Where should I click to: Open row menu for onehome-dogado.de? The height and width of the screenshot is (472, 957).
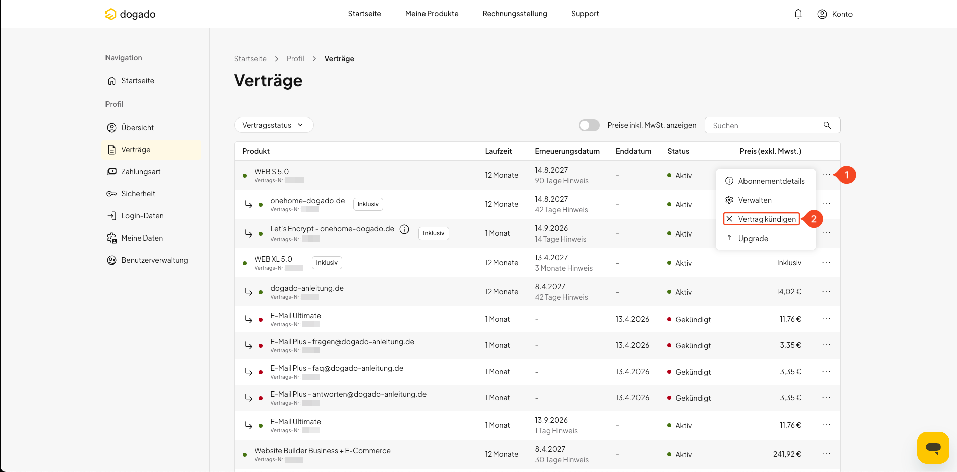pos(826,204)
